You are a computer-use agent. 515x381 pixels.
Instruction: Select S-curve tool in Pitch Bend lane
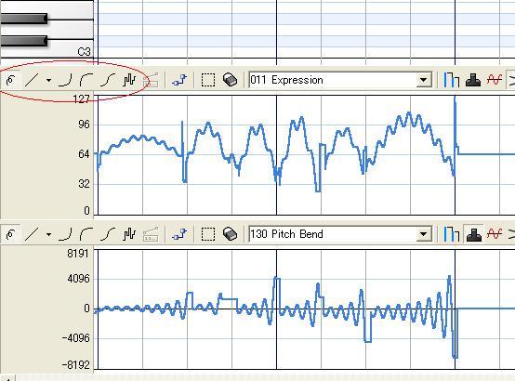[108, 234]
